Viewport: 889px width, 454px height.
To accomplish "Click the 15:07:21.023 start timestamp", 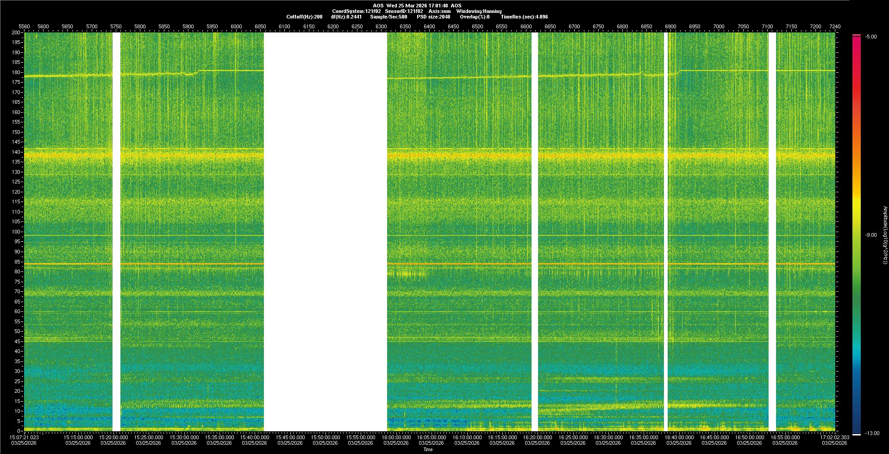I will (25, 437).
